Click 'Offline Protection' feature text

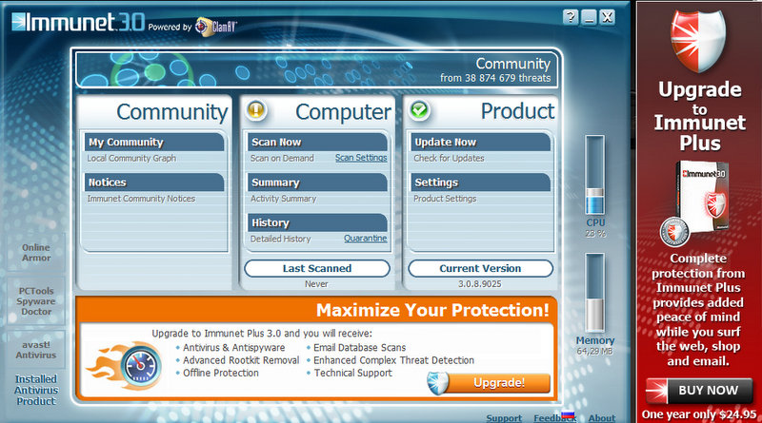pos(221,373)
